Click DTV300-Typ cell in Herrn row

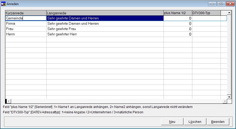(x=206, y=34)
